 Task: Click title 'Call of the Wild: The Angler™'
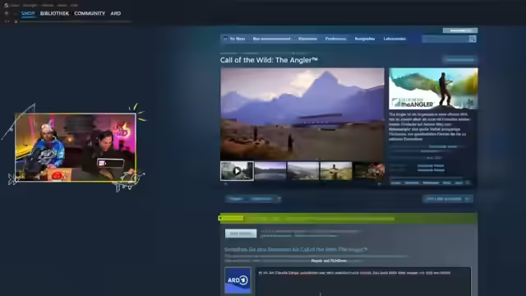[x=269, y=60]
